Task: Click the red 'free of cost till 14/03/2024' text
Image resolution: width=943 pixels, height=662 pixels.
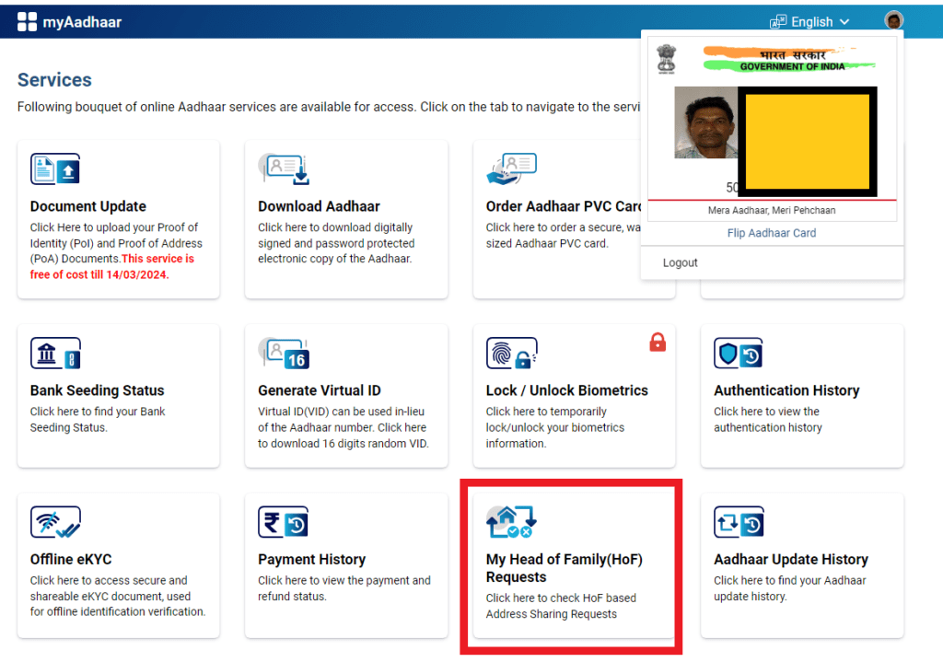Action: pos(111,266)
